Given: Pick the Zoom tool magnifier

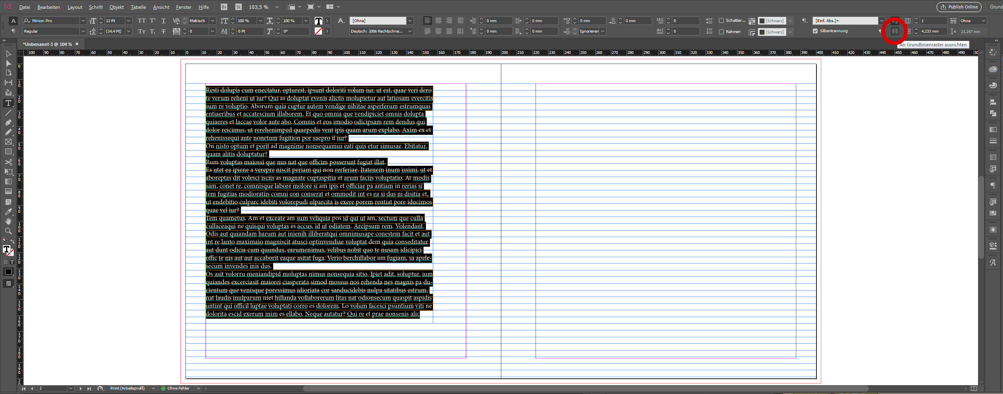Looking at the screenshot, I should coord(8,231).
